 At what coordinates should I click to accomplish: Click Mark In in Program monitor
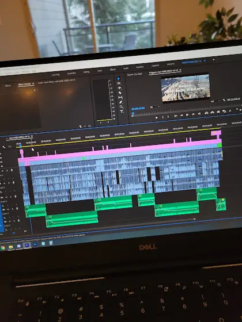point(162,117)
